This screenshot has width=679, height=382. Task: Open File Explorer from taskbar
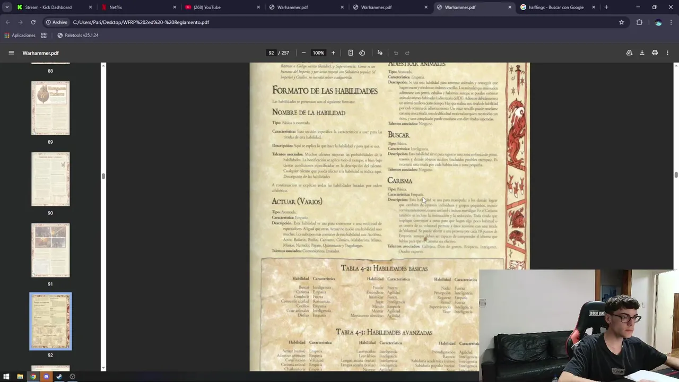20,377
